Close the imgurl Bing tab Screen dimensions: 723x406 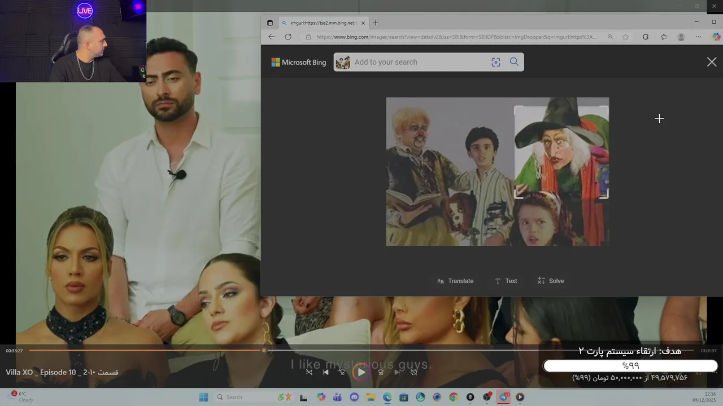point(363,23)
